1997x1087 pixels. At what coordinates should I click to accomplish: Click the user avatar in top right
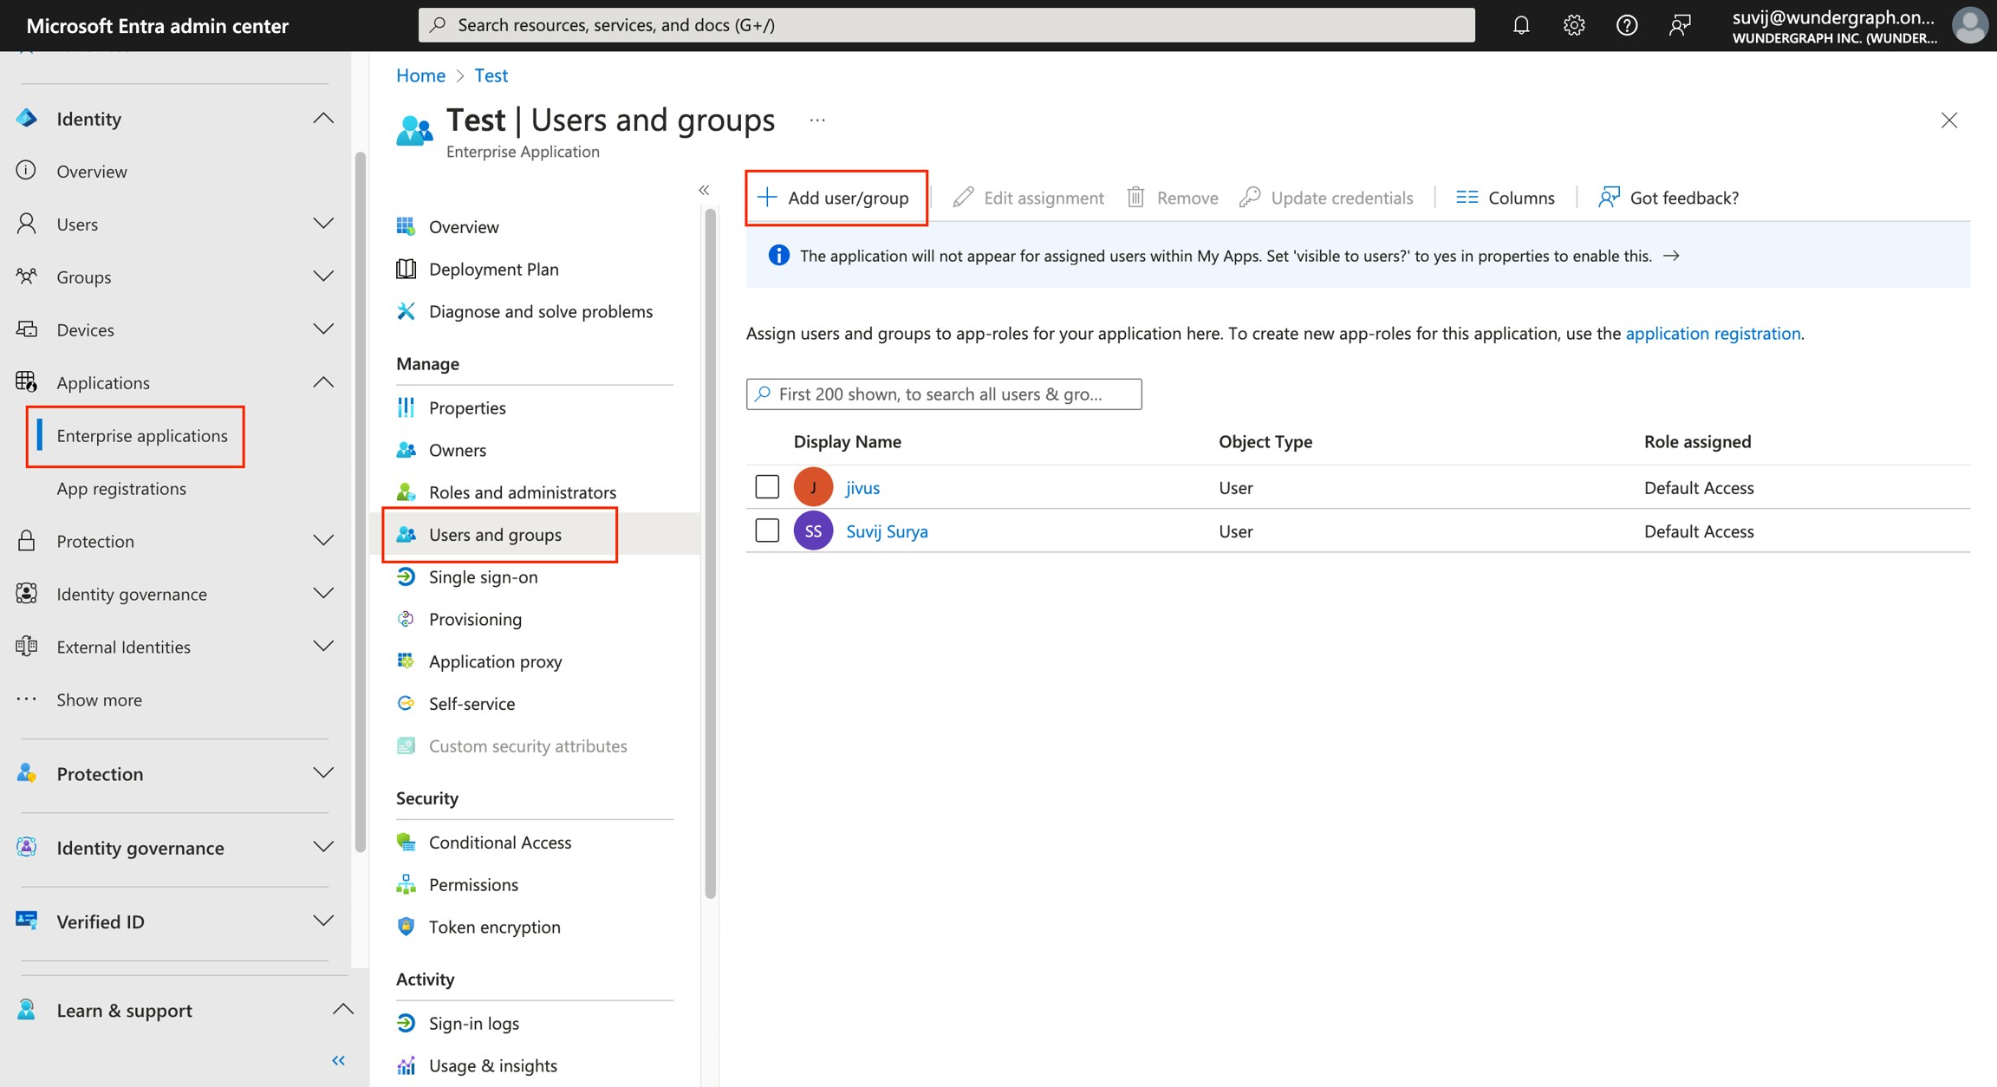pyautogui.click(x=1969, y=25)
